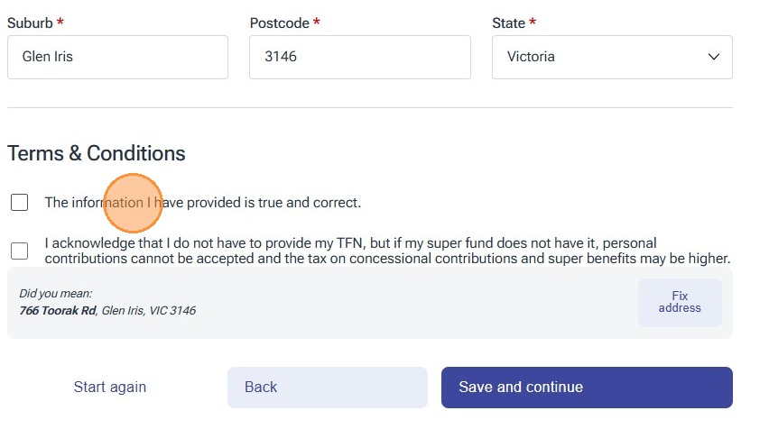This screenshot has height=429, width=769.
Task: Click the State field label
Action: click(x=508, y=22)
